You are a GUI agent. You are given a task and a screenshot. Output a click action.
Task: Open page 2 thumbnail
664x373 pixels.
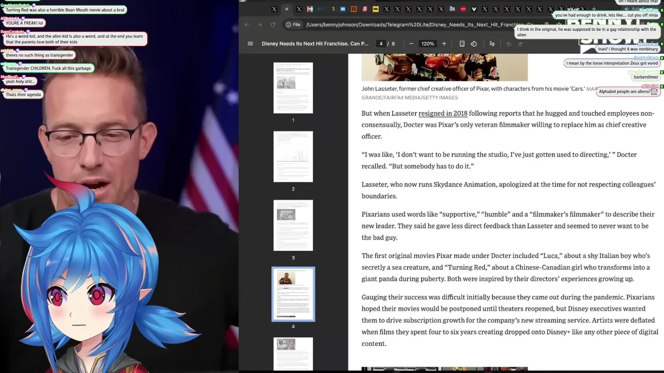[x=293, y=156]
